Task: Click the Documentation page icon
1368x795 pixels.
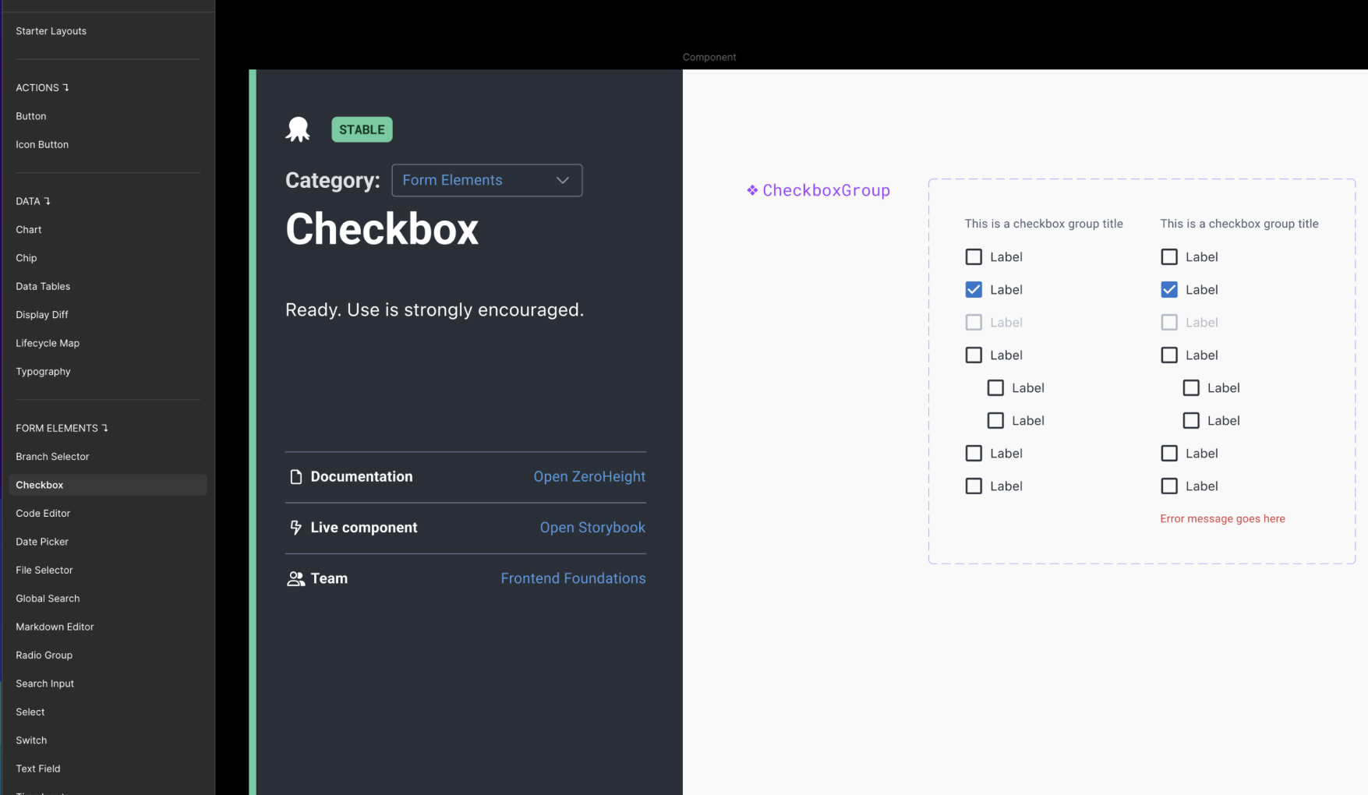Action: (x=295, y=476)
